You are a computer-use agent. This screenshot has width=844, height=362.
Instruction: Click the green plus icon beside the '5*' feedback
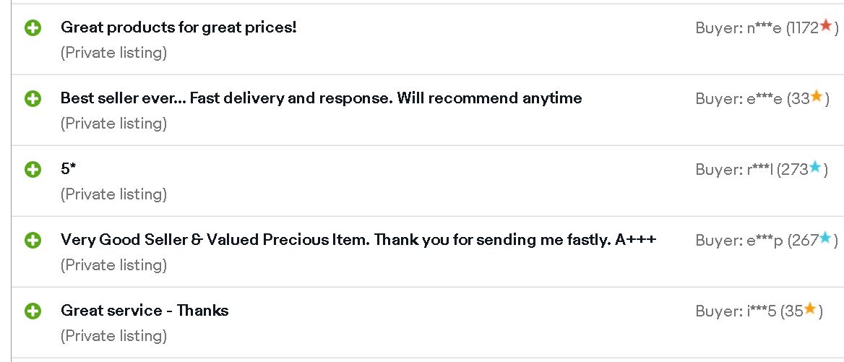33,169
